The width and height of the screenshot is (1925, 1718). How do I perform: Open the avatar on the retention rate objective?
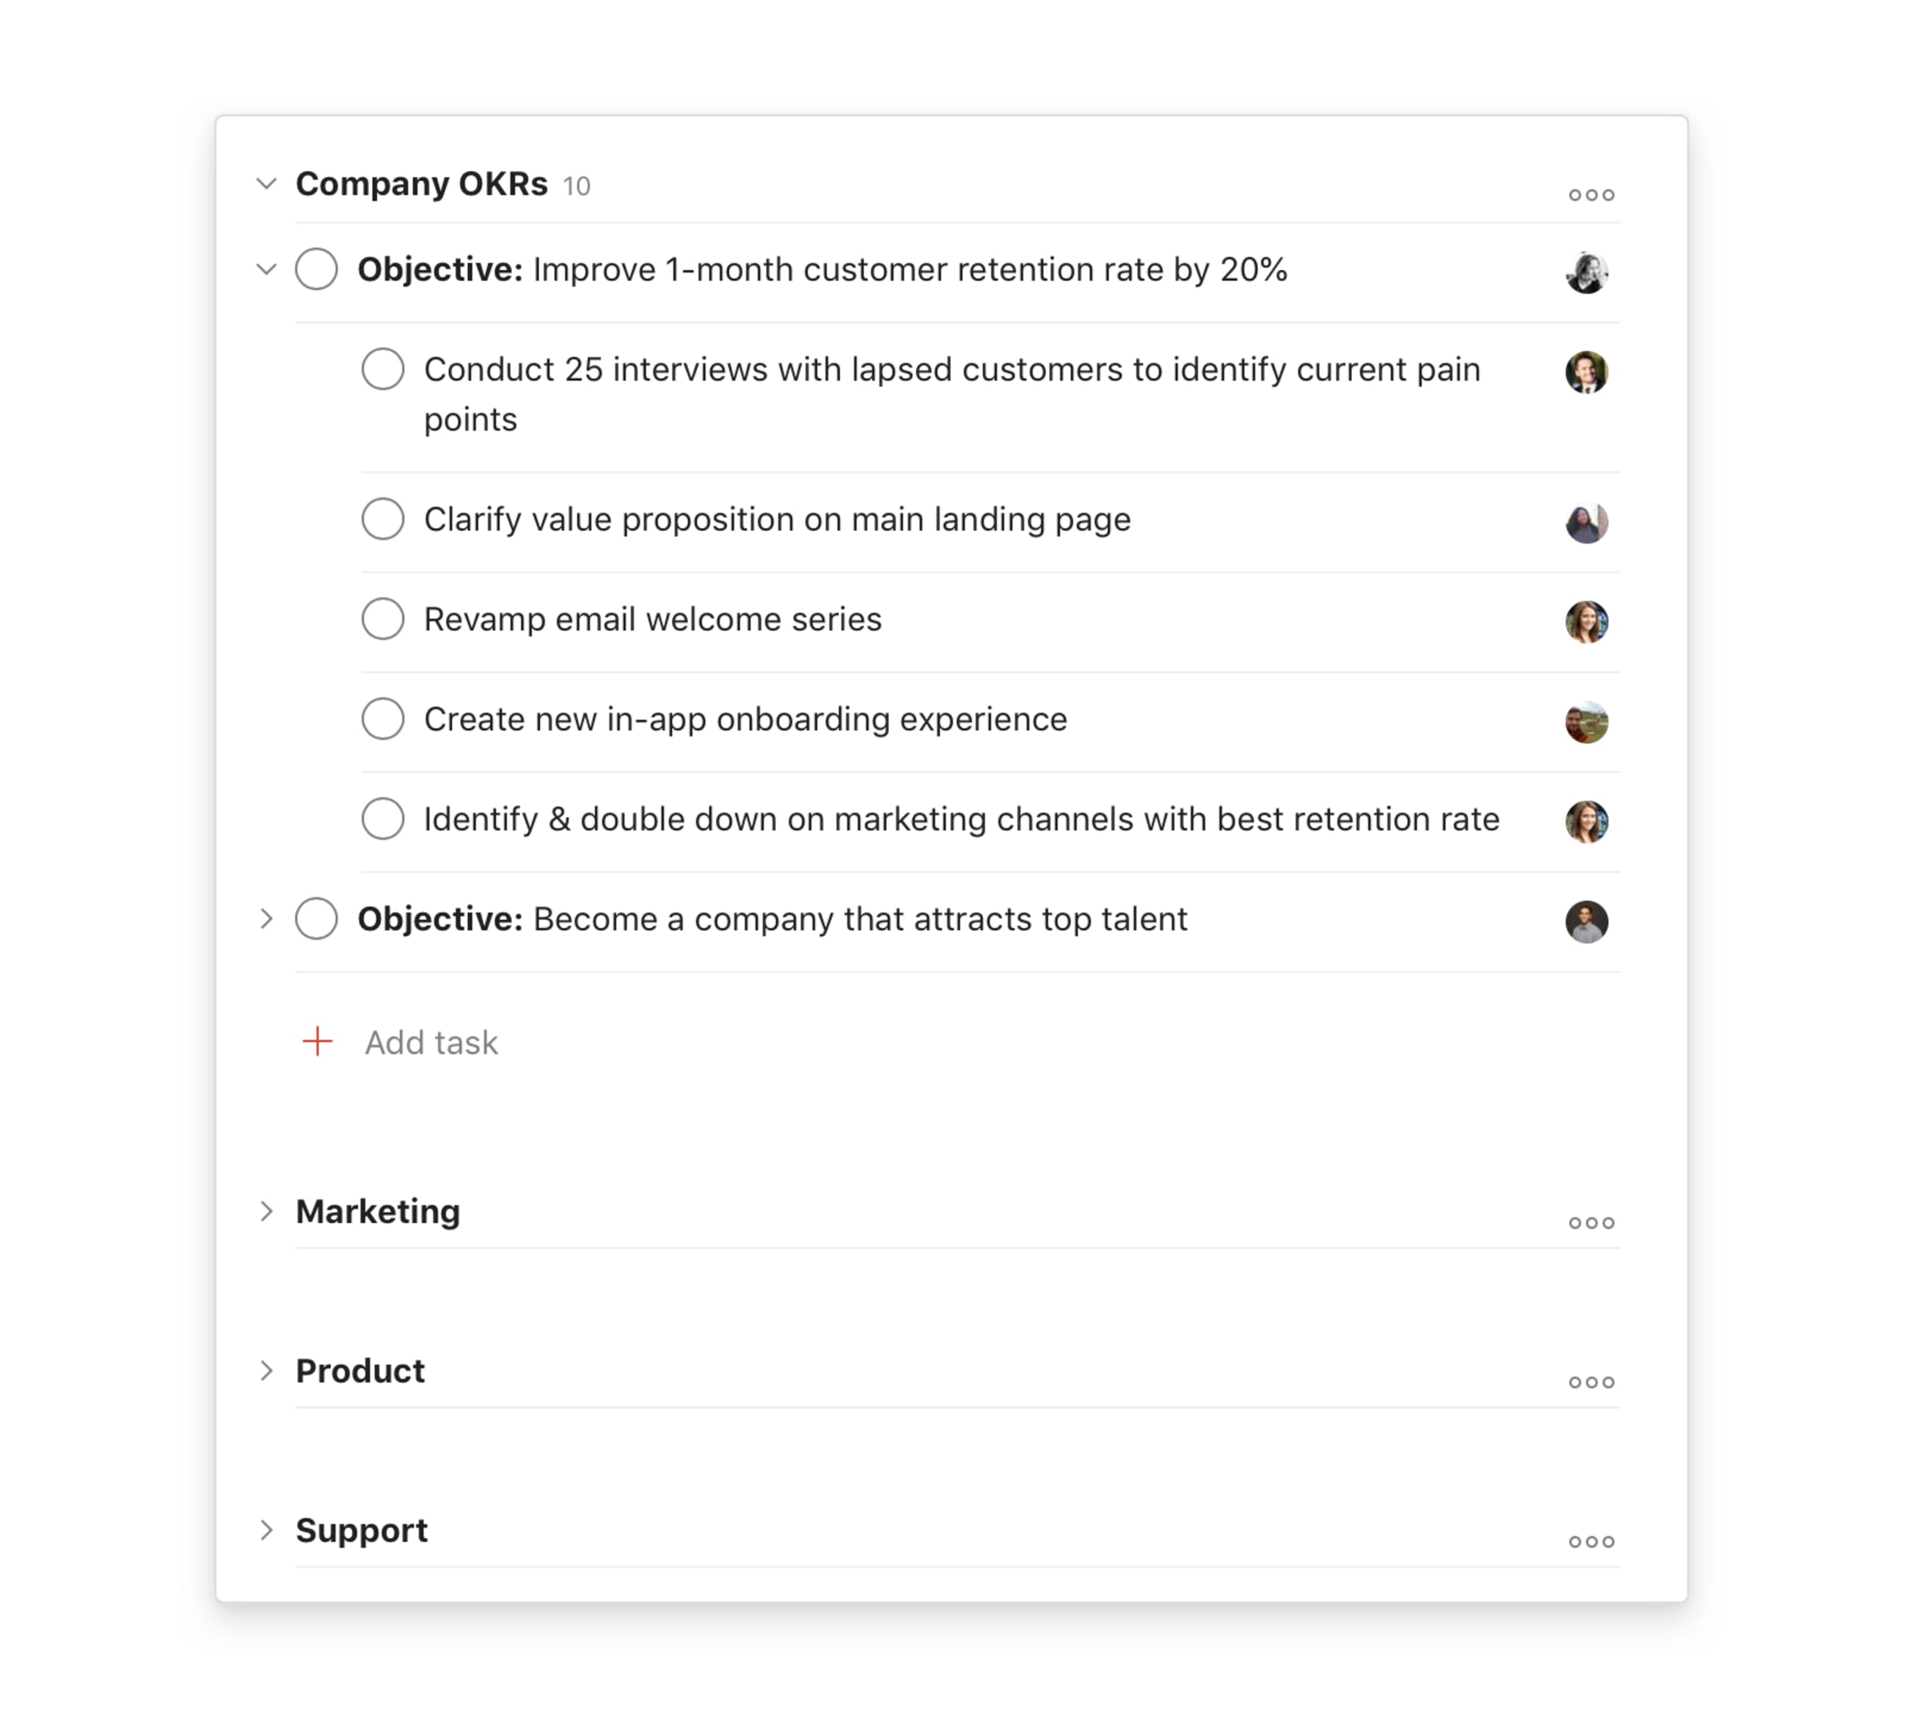[1588, 274]
